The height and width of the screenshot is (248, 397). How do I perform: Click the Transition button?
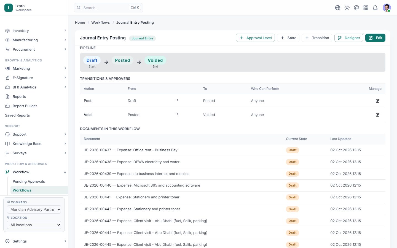point(317,38)
